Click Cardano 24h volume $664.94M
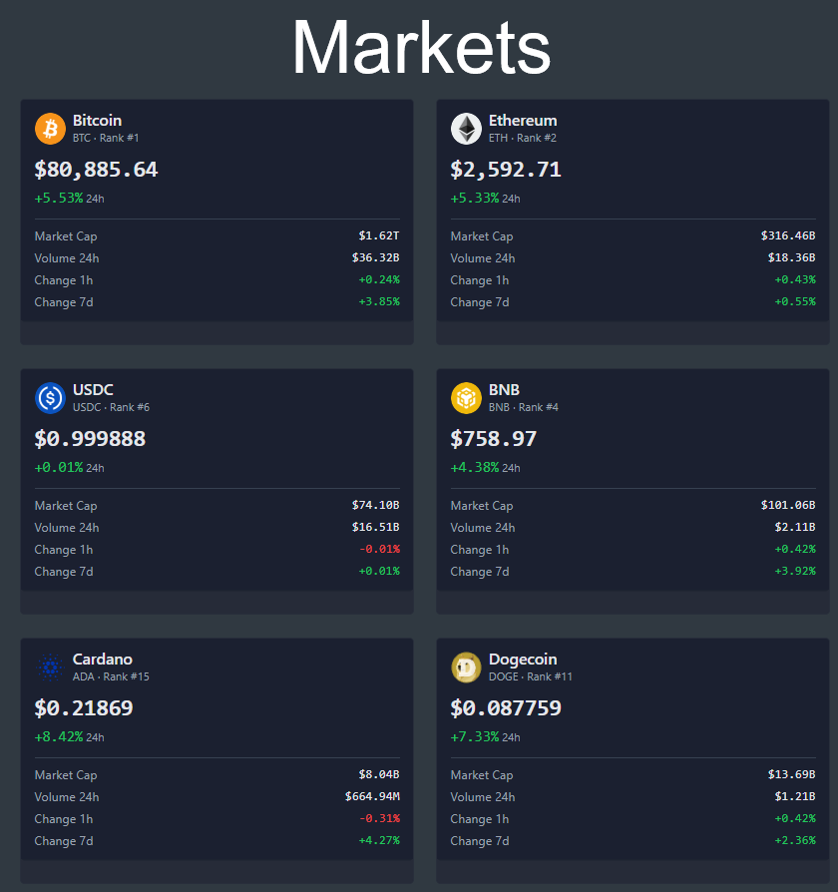 [372, 796]
